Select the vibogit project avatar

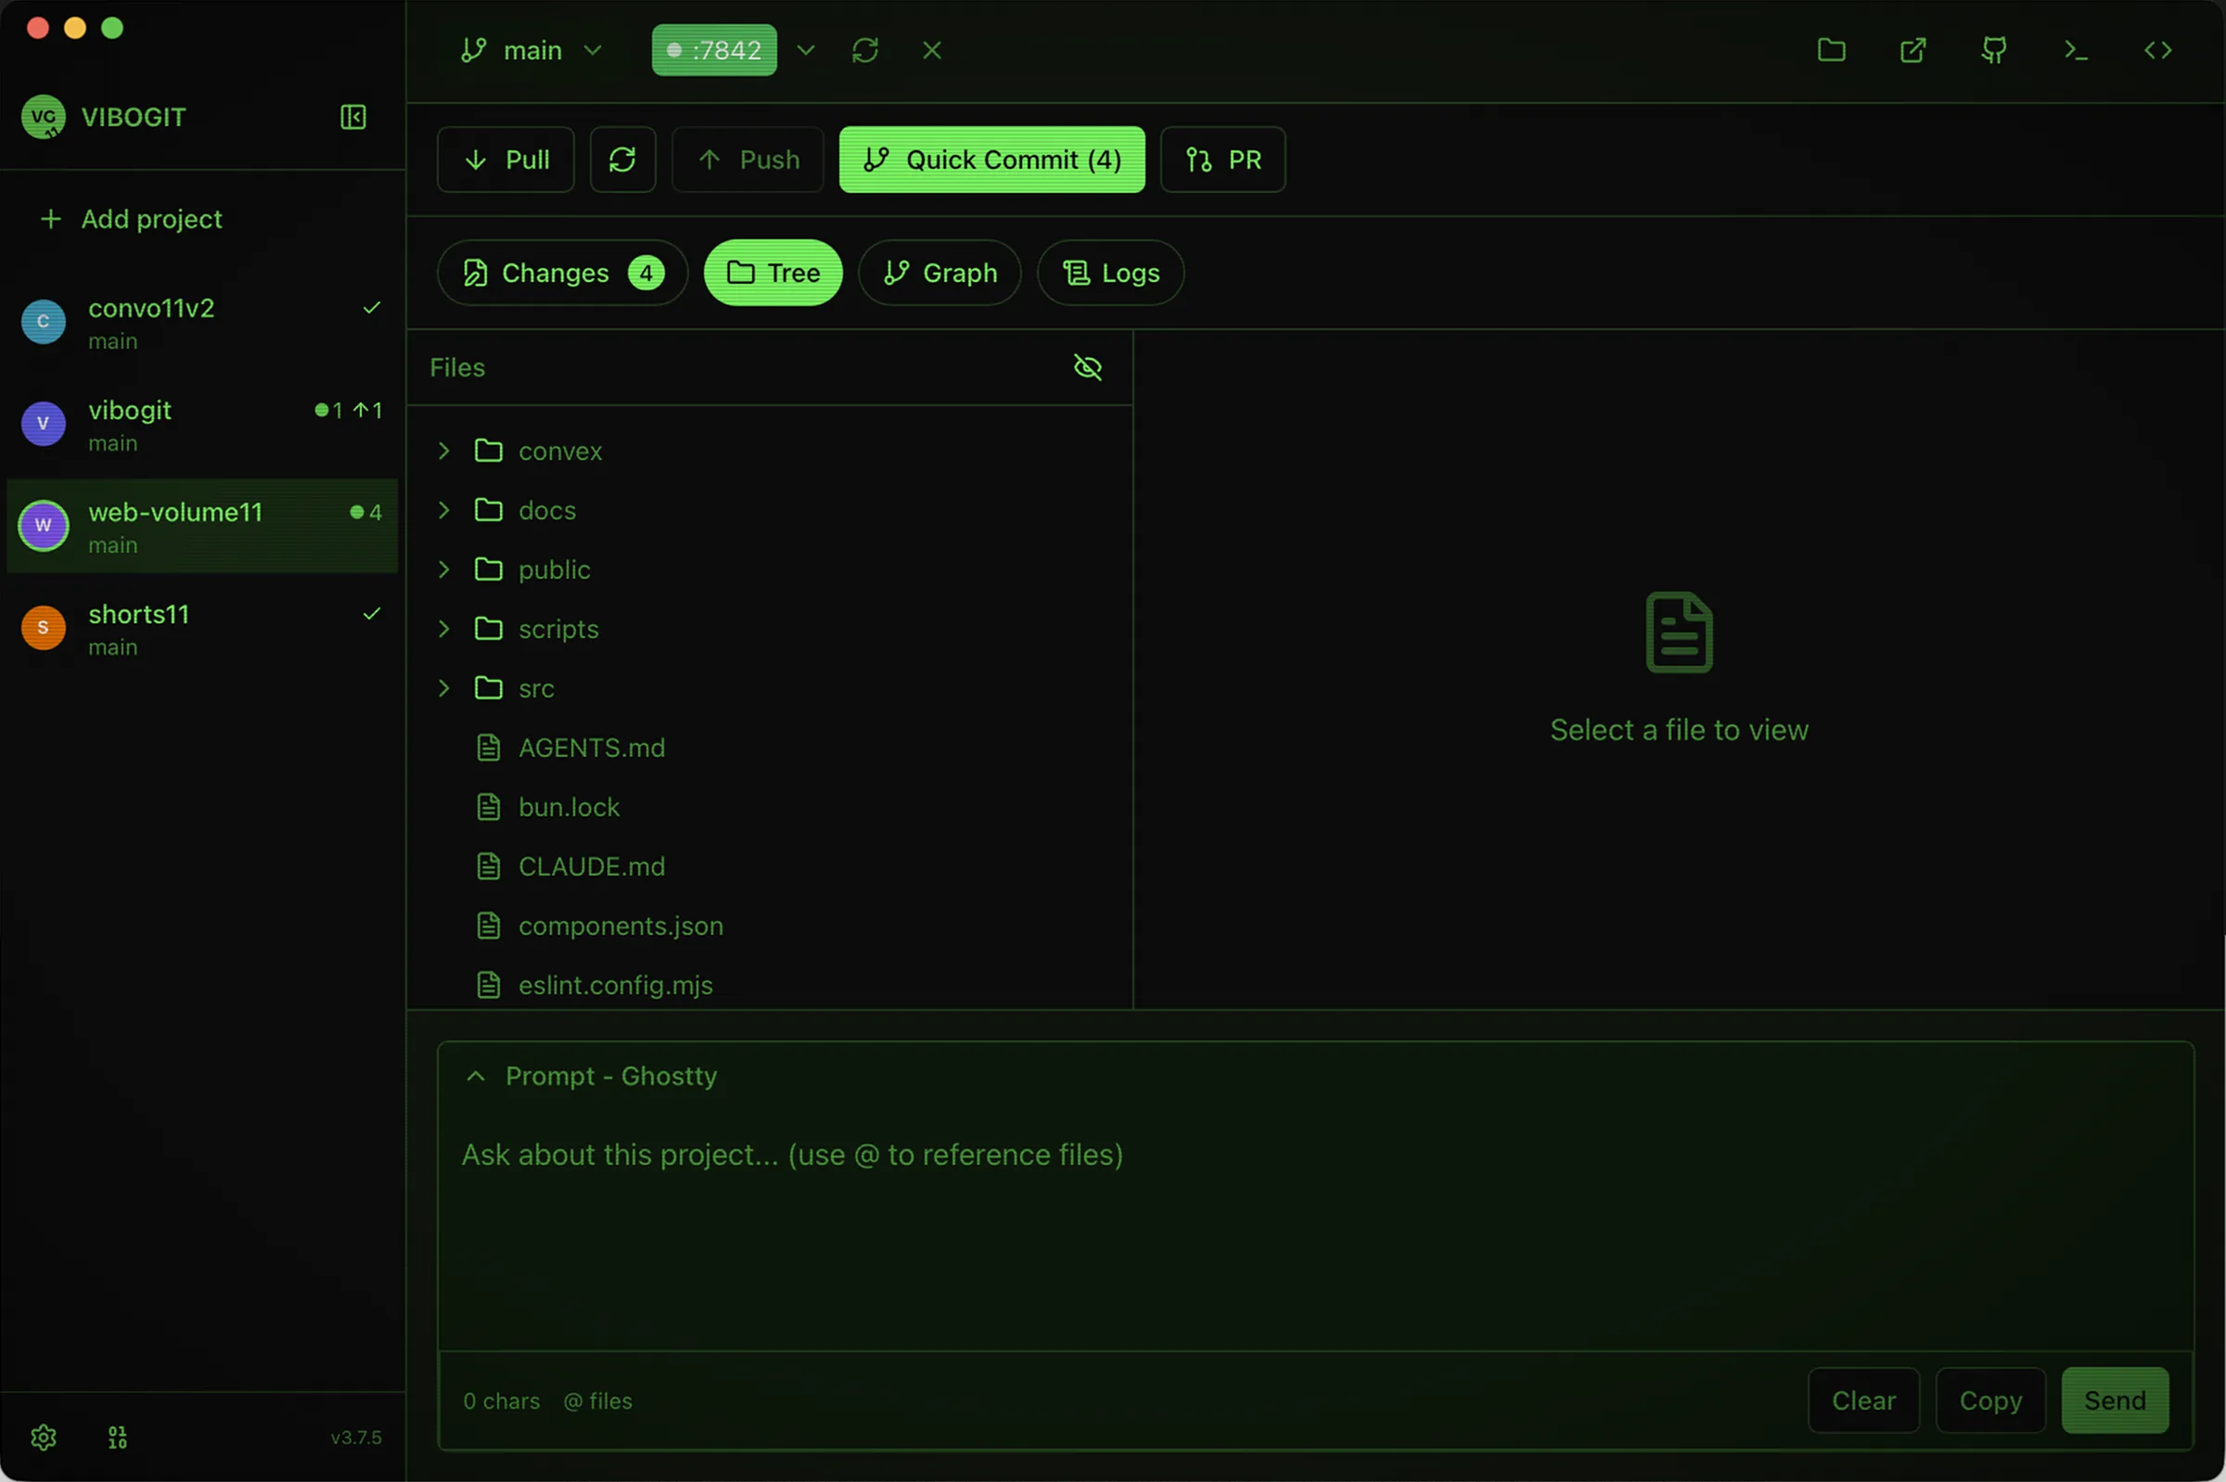pos(44,424)
